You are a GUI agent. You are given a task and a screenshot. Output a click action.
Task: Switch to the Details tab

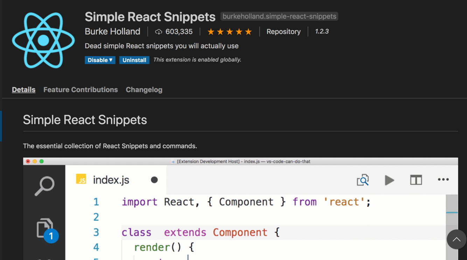pyautogui.click(x=23, y=90)
